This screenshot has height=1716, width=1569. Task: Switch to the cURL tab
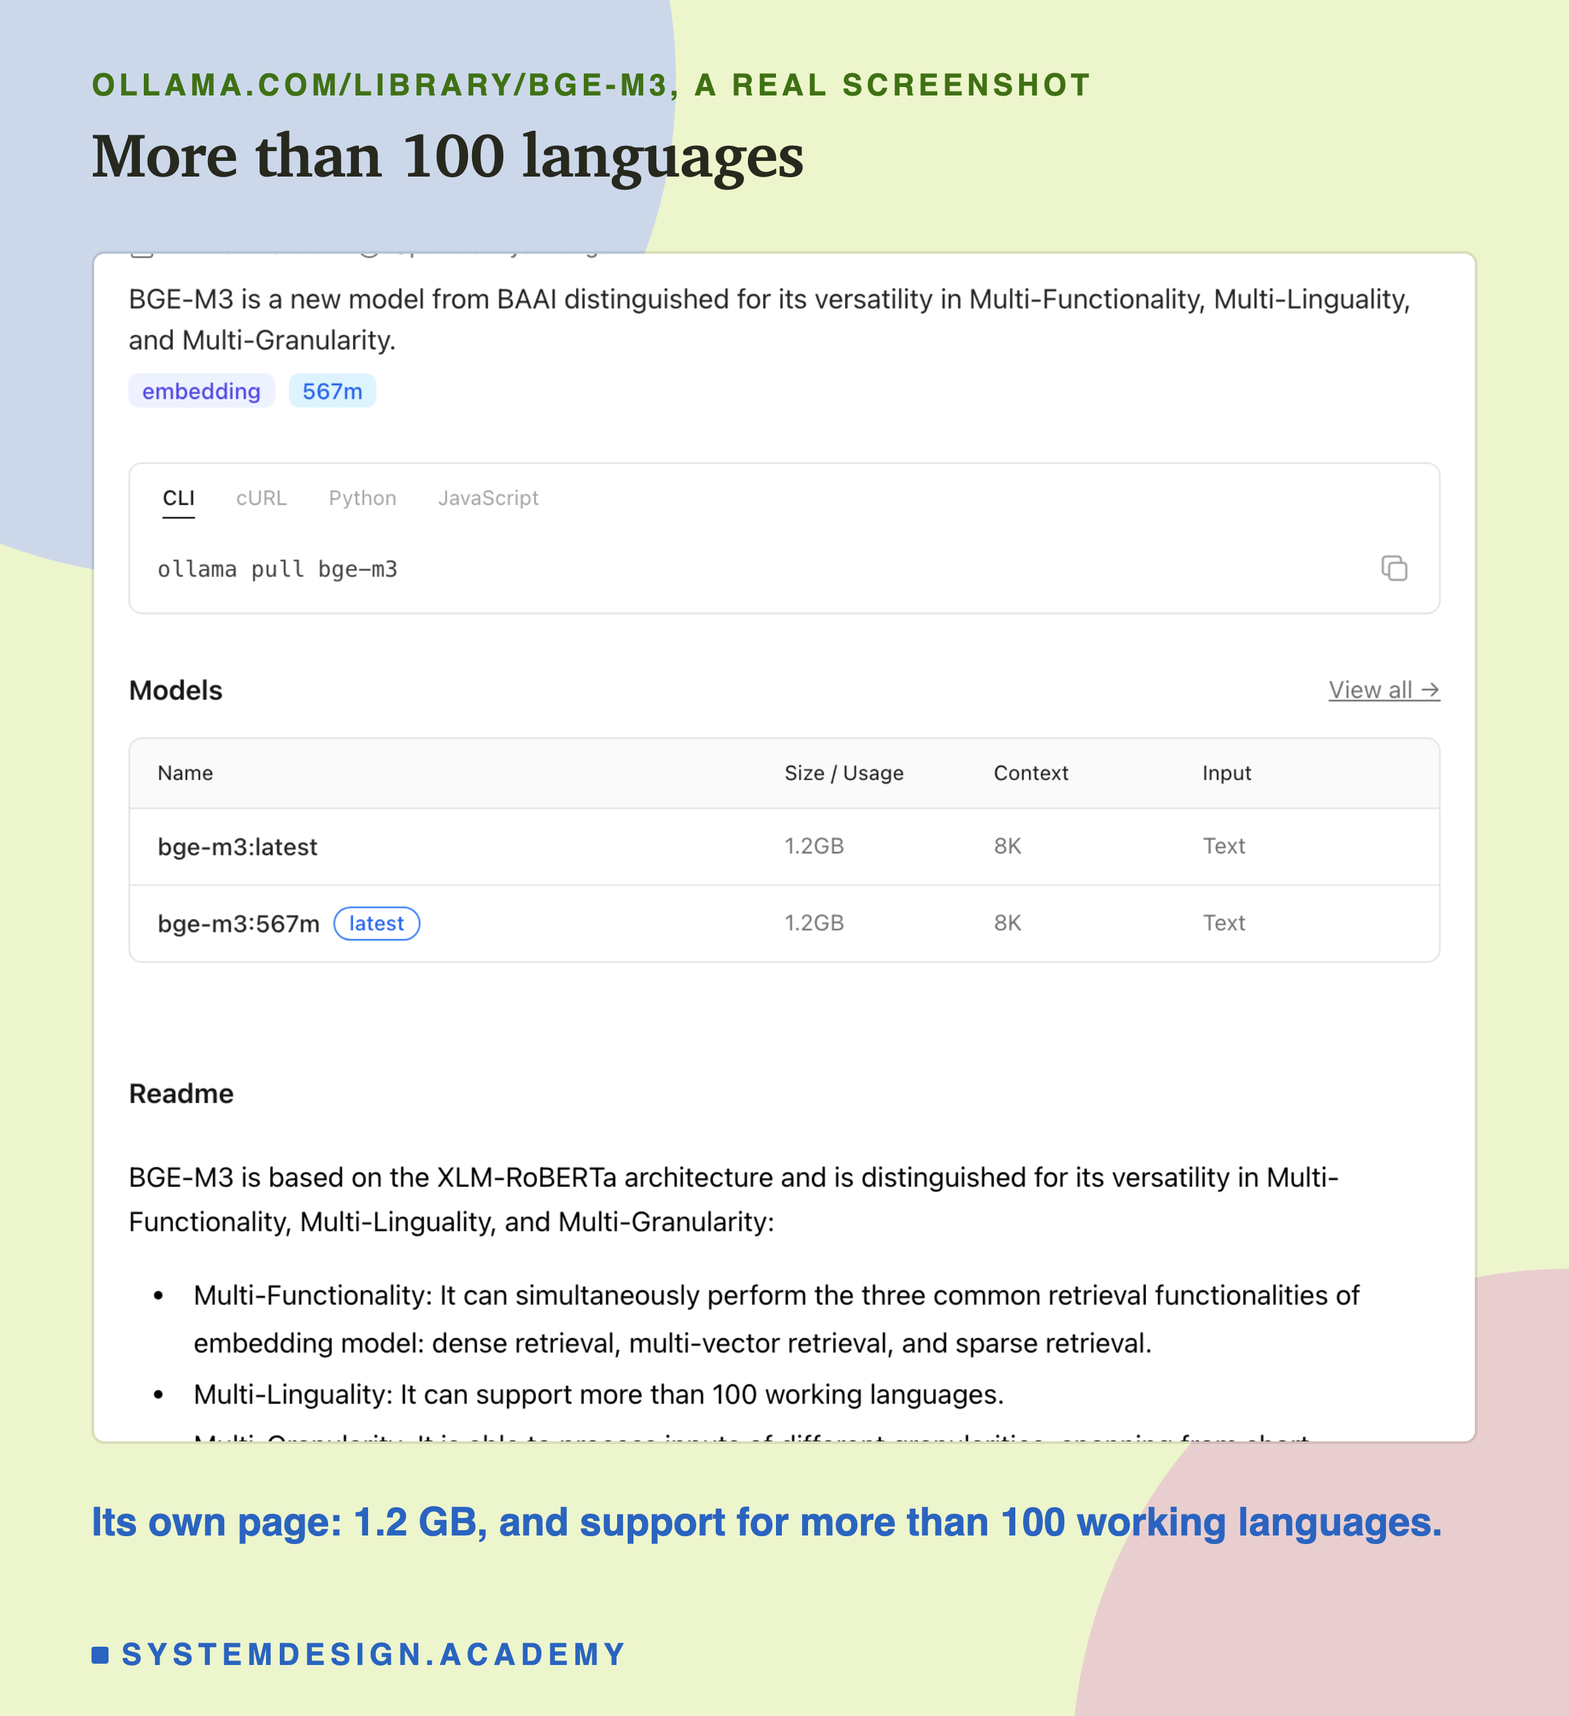coord(261,498)
